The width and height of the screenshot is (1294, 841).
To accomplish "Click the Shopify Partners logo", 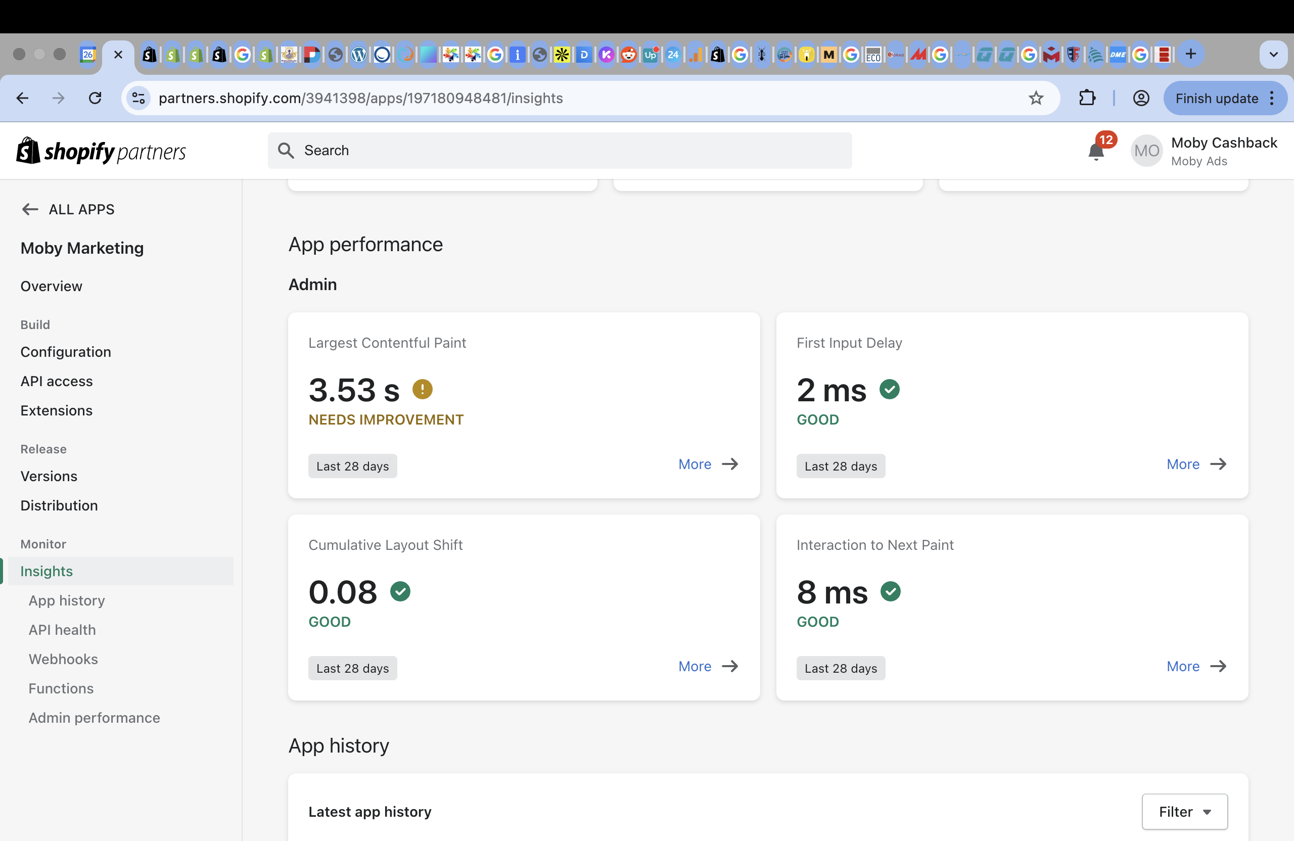I will click(x=101, y=151).
